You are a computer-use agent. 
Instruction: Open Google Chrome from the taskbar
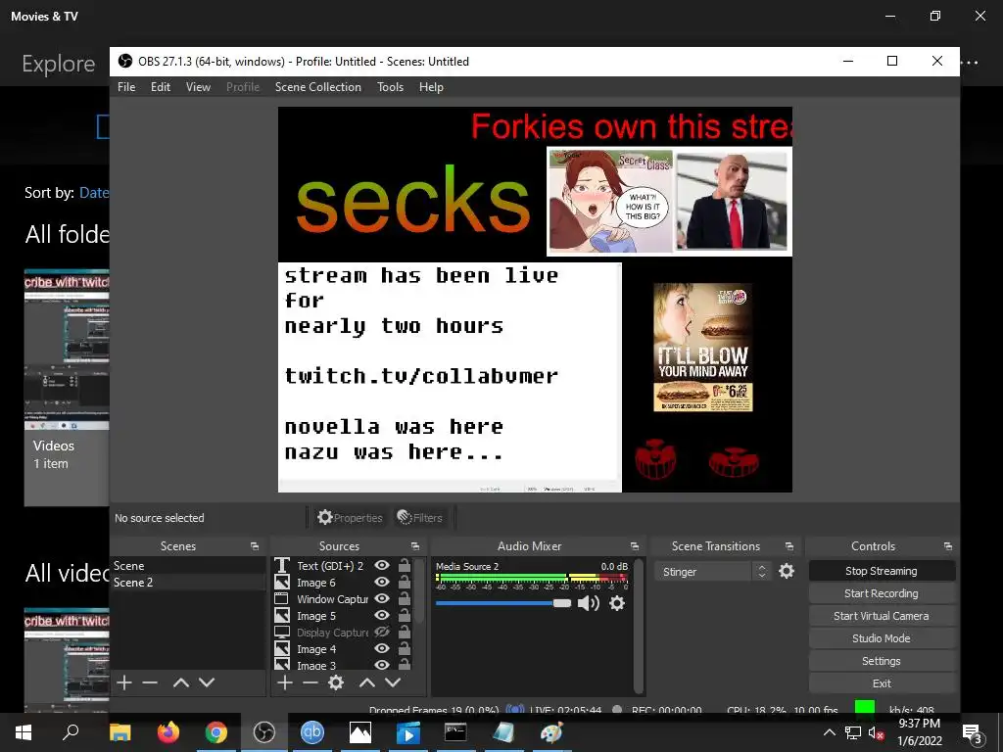[x=216, y=732]
